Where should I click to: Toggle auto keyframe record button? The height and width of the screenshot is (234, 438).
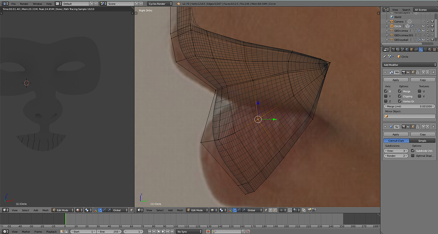pyautogui.click(x=208, y=231)
